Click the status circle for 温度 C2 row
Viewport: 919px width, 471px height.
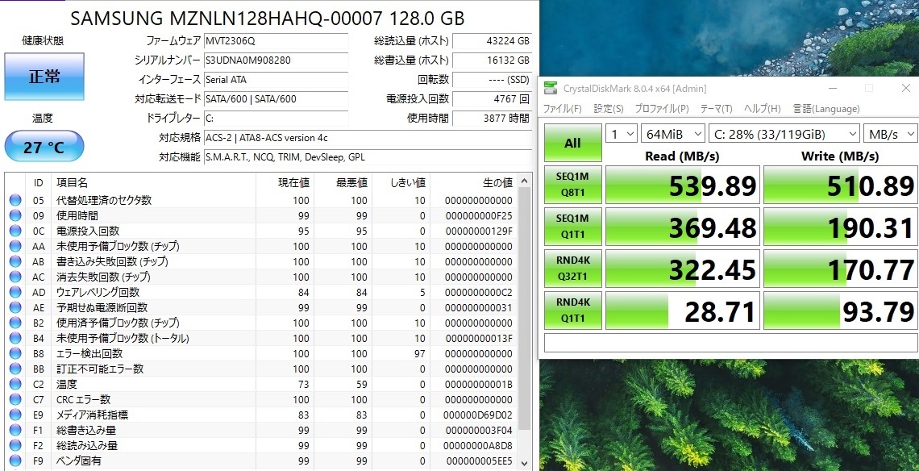pos(15,384)
